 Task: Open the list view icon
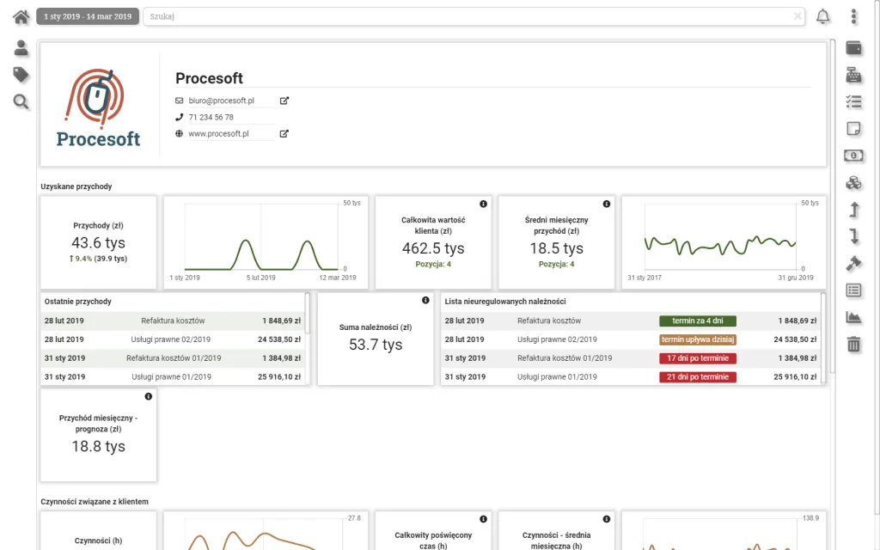[x=853, y=290]
